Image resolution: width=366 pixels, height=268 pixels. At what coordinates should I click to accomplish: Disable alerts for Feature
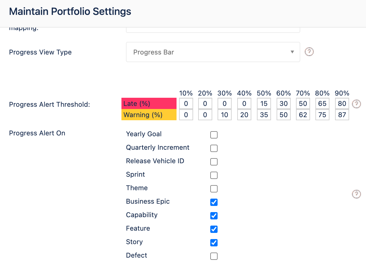click(214, 229)
